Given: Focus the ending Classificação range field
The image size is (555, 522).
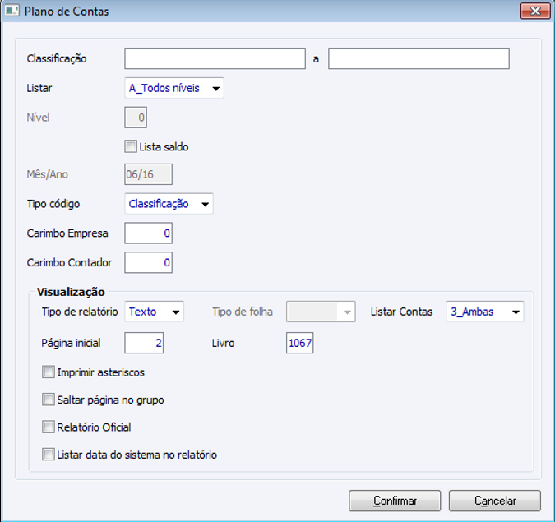Looking at the screenshot, I should pyautogui.click(x=419, y=58).
